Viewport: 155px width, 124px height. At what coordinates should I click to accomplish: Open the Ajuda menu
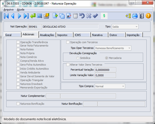(x=20, y=10)
